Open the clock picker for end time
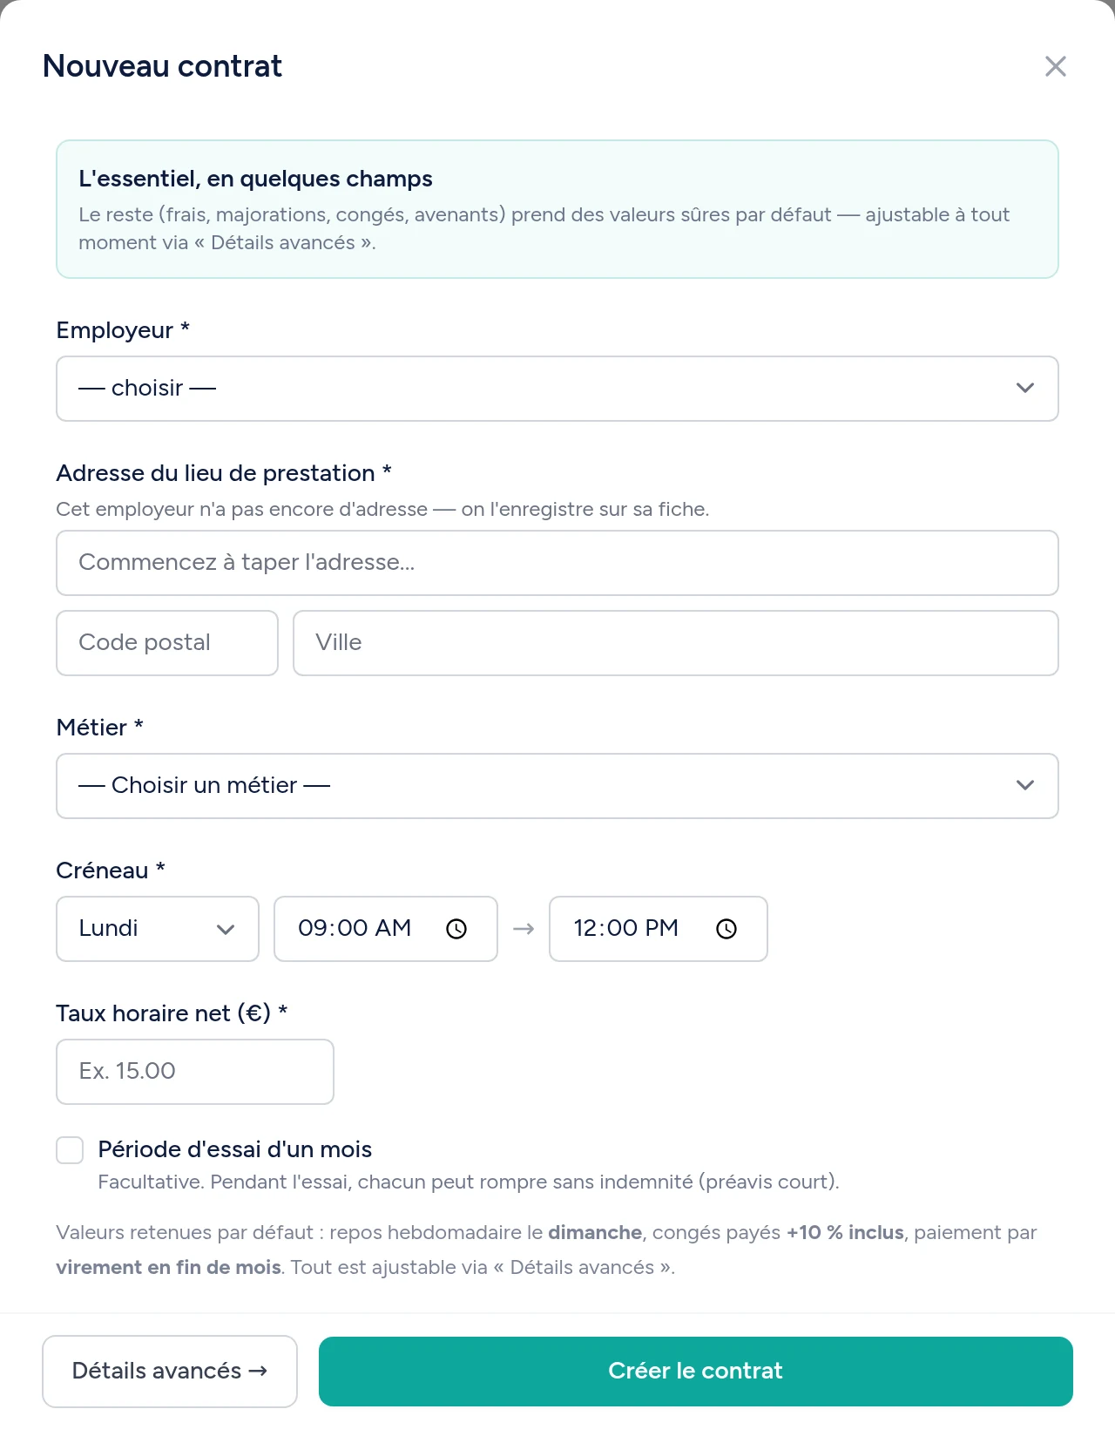The image size is (1115, 1443). (x=726, y=929)
